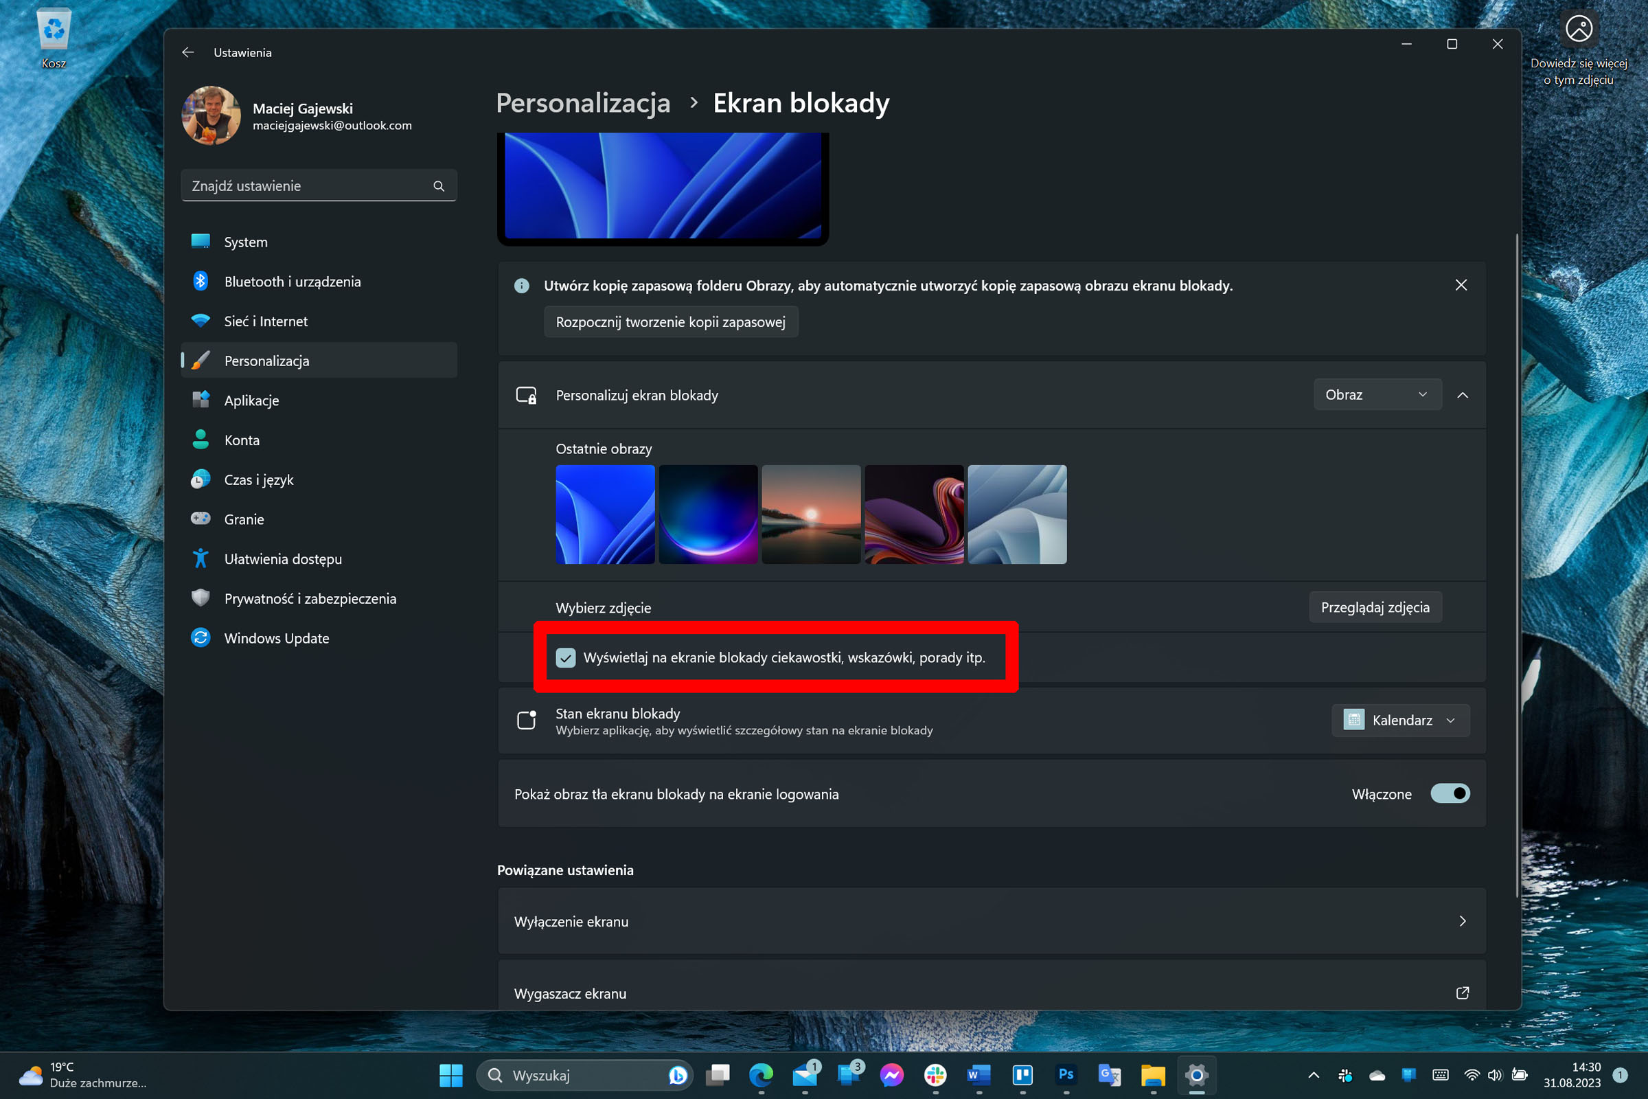Open Wi-Fi network tray icon
This screenshot has height=1099, width=1648.
(1473, 1075)
